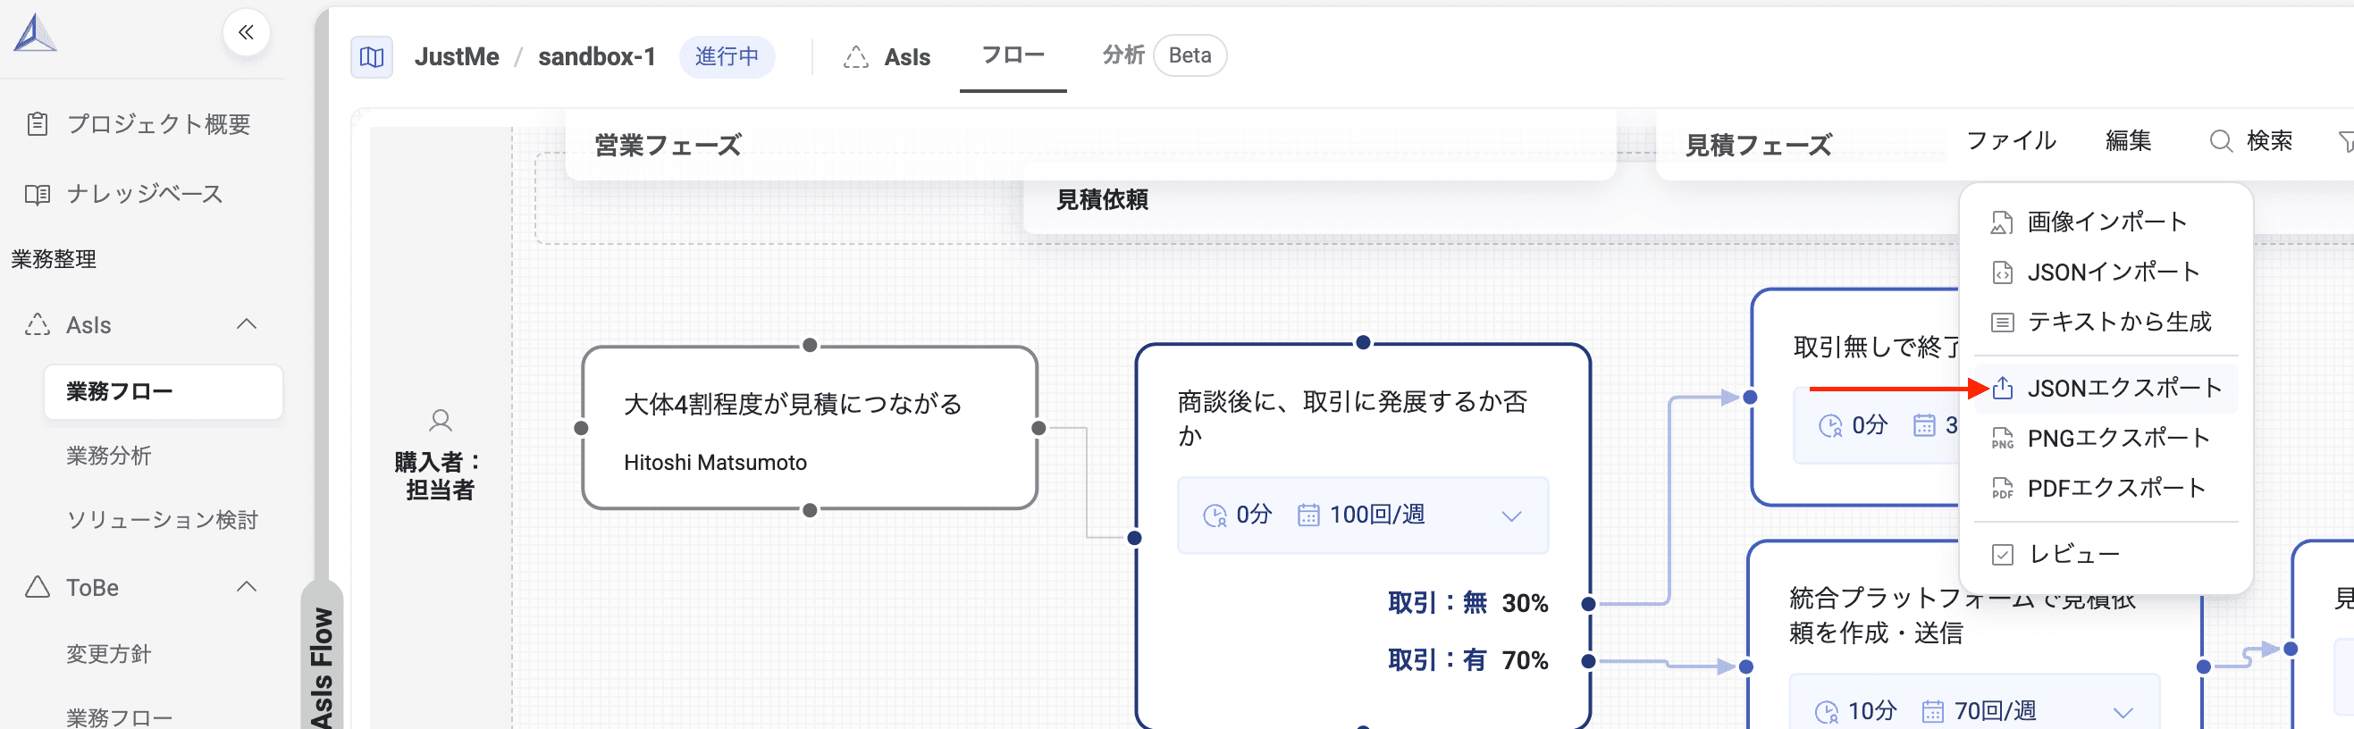Switch to the フロー tab
The image size is (2354, 729).
point(1013,55)
